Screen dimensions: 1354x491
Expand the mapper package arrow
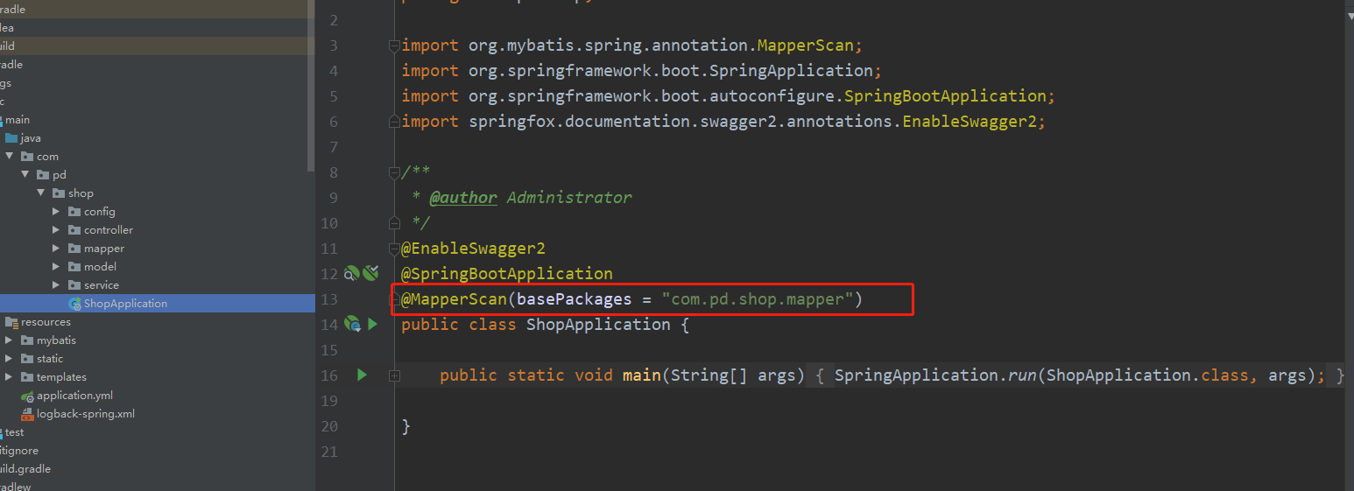pyautogui.click(x=57, y=249)
